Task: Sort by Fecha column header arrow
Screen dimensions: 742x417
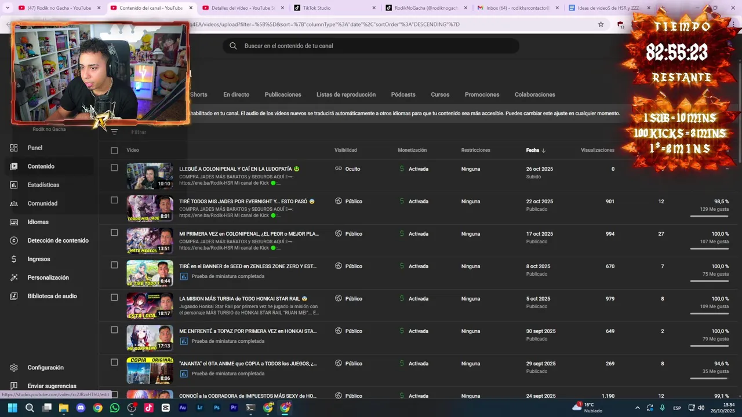Action: tap(543, 151)
